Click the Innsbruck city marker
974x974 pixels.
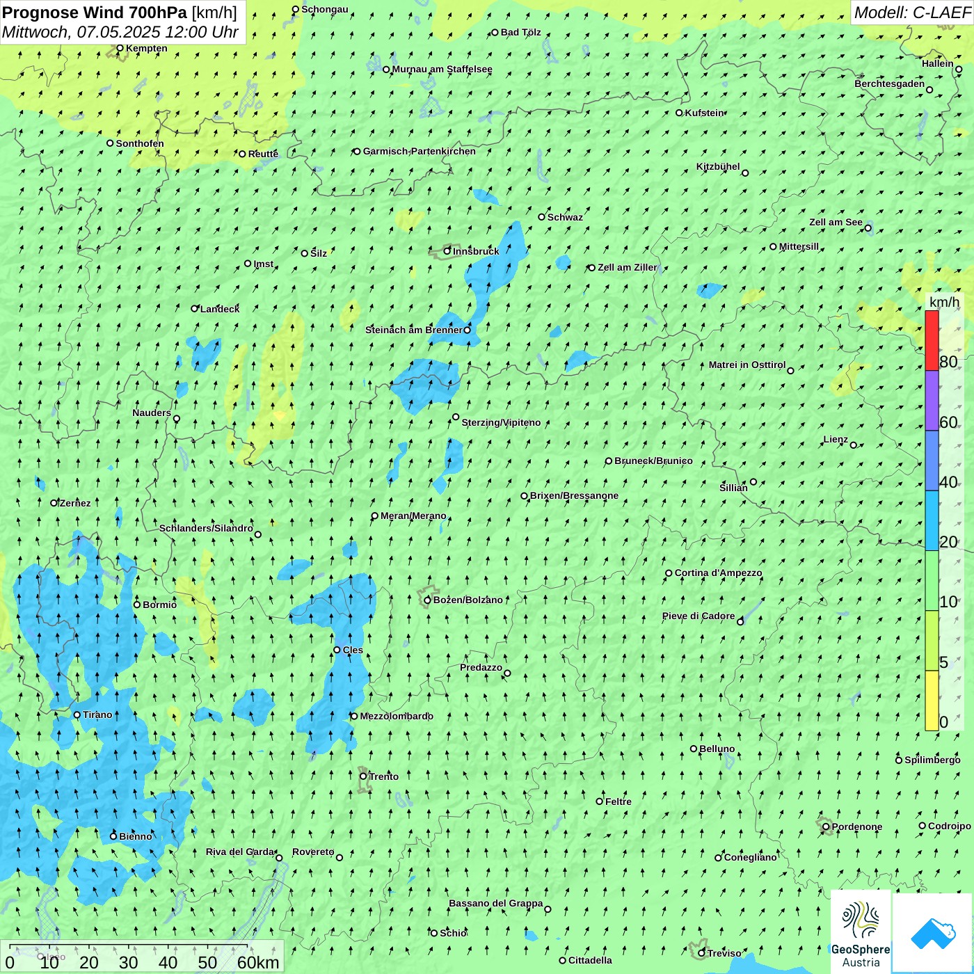click(447, 251)
